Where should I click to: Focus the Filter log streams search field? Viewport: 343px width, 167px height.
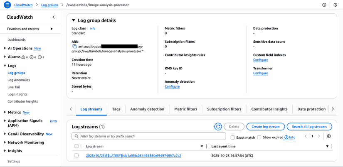point(149,136)
